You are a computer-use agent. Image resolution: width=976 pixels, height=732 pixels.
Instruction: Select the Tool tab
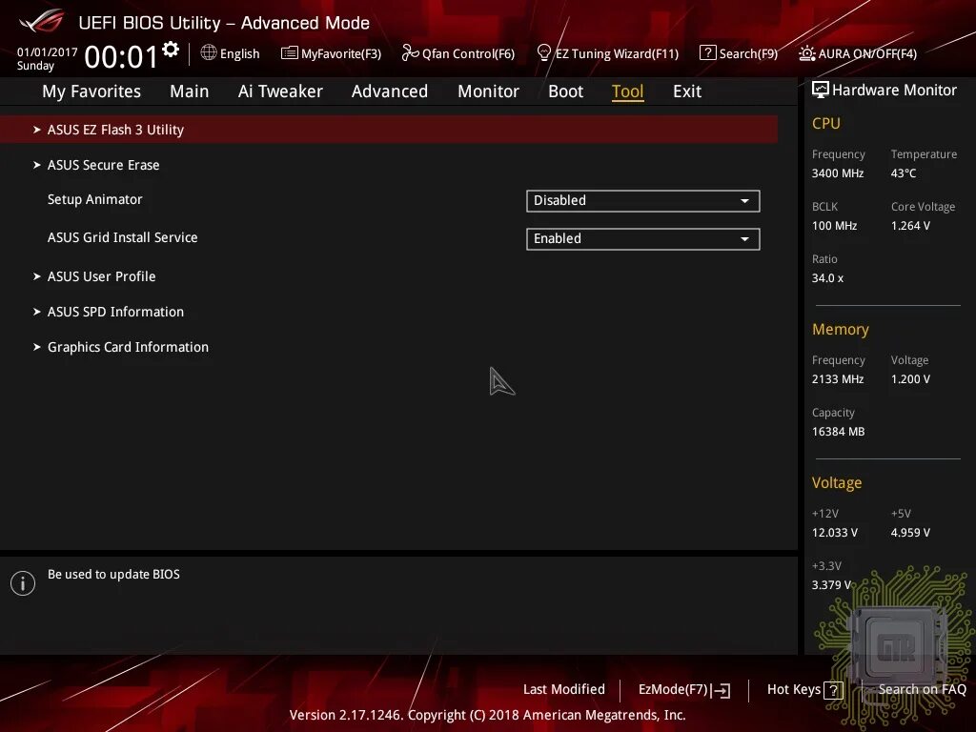pos(627,91)
